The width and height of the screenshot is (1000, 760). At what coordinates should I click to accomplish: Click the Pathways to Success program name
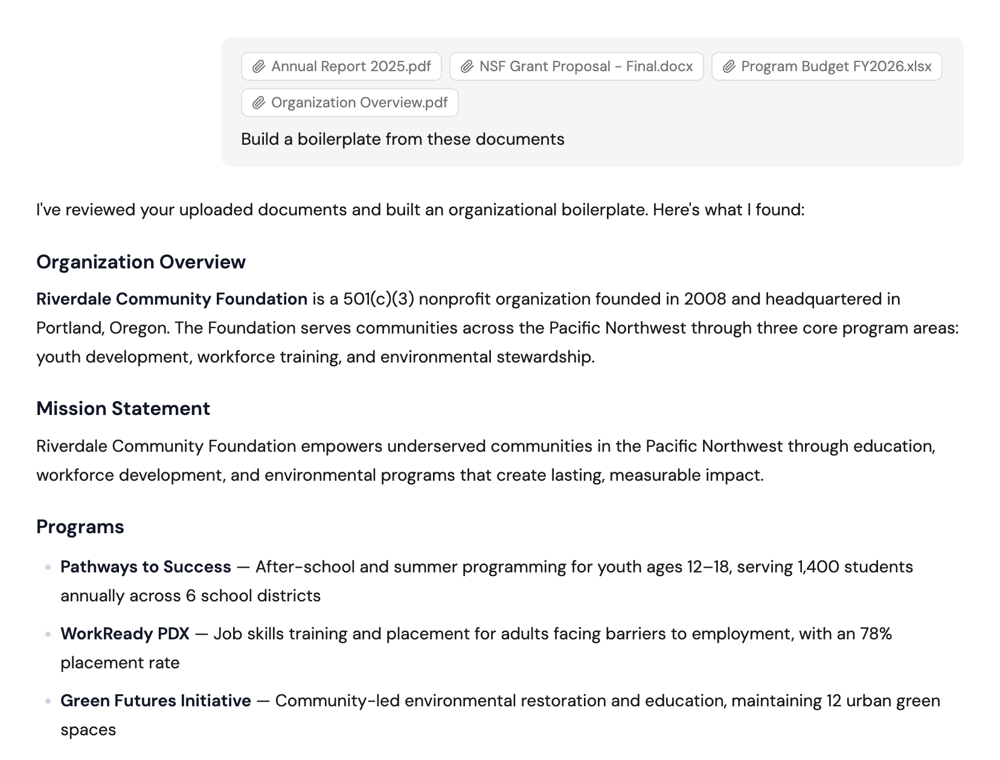[x=144, y=567]
